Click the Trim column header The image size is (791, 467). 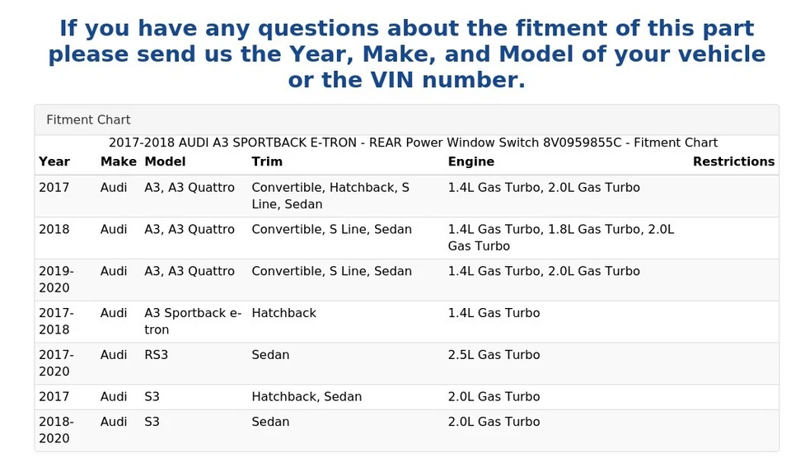pyautogui.click(x=267, y=162)
